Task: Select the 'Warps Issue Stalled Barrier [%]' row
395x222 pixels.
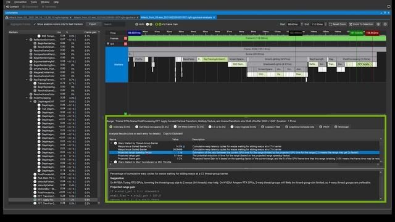Action: (x=244, y=146)
